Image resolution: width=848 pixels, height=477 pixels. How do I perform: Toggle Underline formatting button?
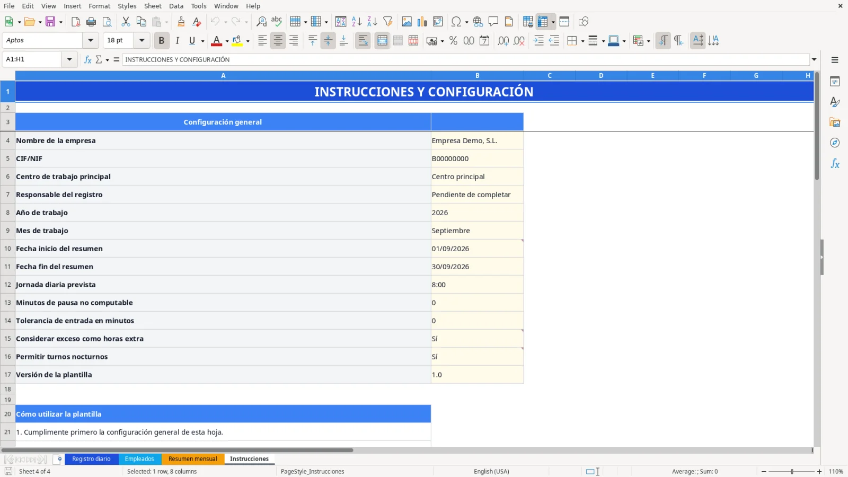click(192, 40)
